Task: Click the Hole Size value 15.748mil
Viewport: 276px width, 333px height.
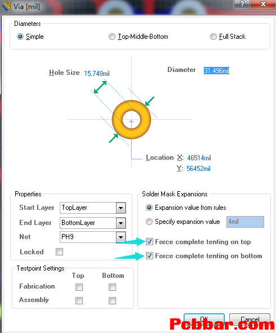Action: (x=97, y=74)
